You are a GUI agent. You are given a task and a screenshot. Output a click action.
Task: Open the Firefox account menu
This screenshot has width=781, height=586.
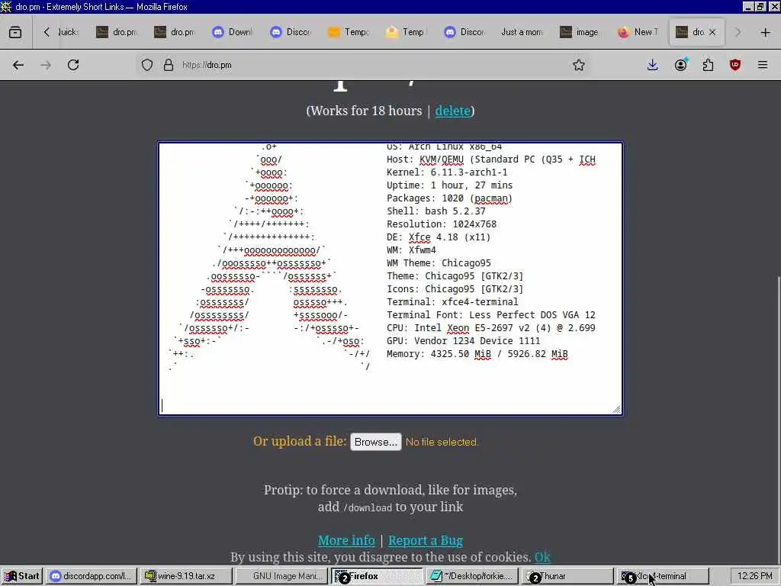click(680, 65)
